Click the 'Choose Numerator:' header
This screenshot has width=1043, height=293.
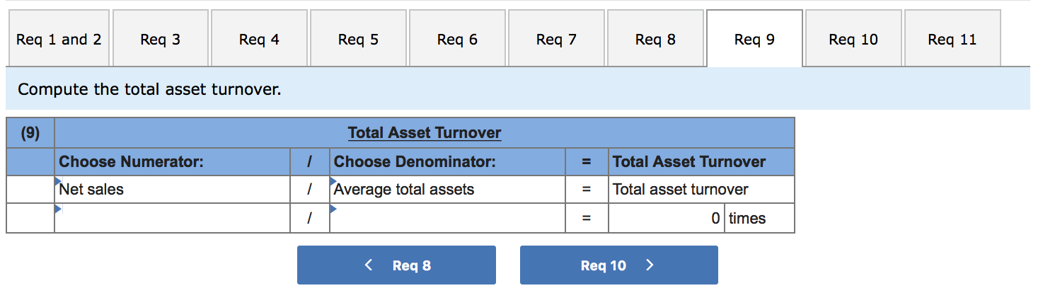131,161
